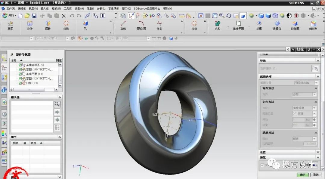
Task: Click the search magnifier button in 相关性 panel
Action: point(57,104)
